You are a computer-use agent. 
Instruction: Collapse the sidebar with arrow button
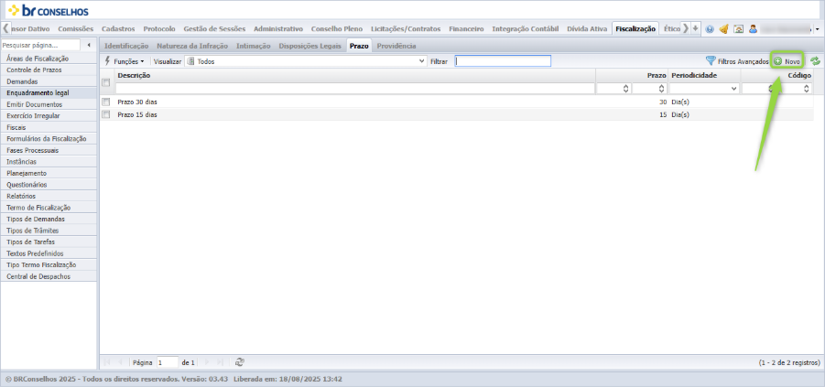point(89,45)
